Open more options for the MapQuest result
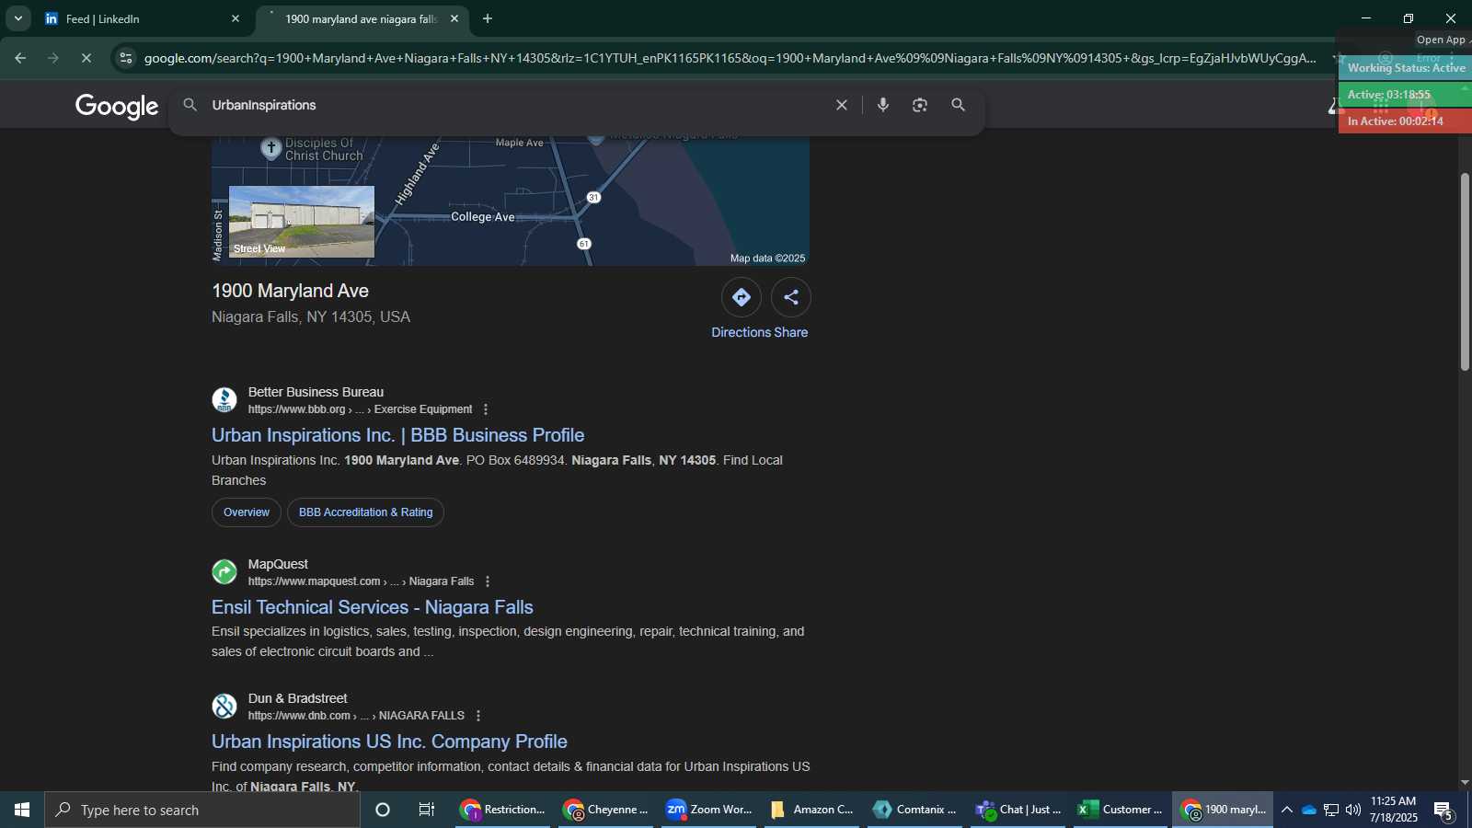The width and height of the screenshot is (1472, 828). click(488, 581)
